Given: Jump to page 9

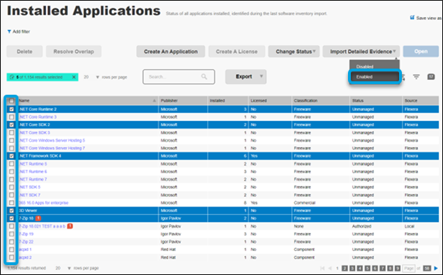Looking at the screenshot, I should pos(398,268).
